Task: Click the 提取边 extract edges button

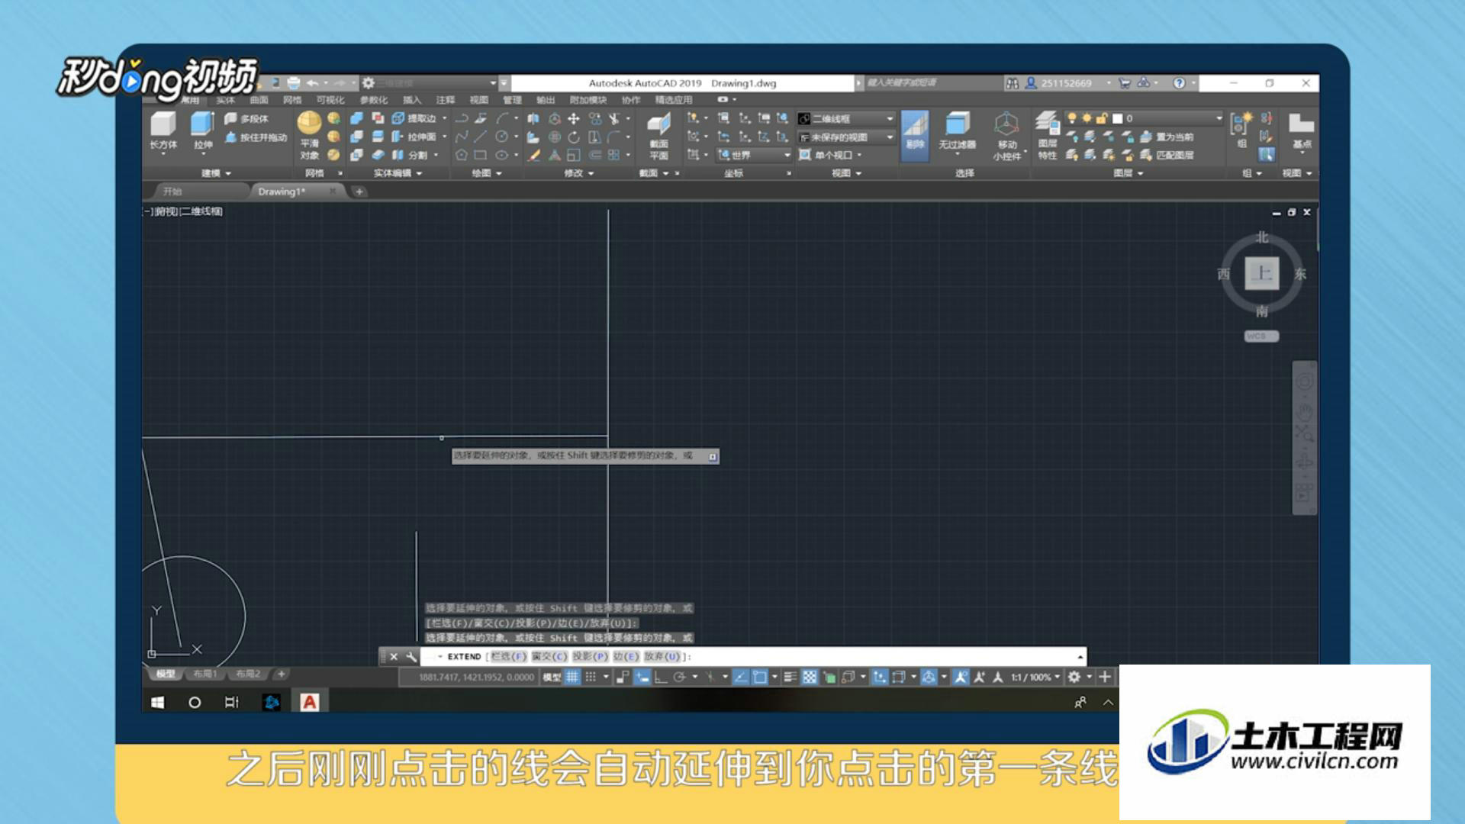Action: [x=414, y=118]
